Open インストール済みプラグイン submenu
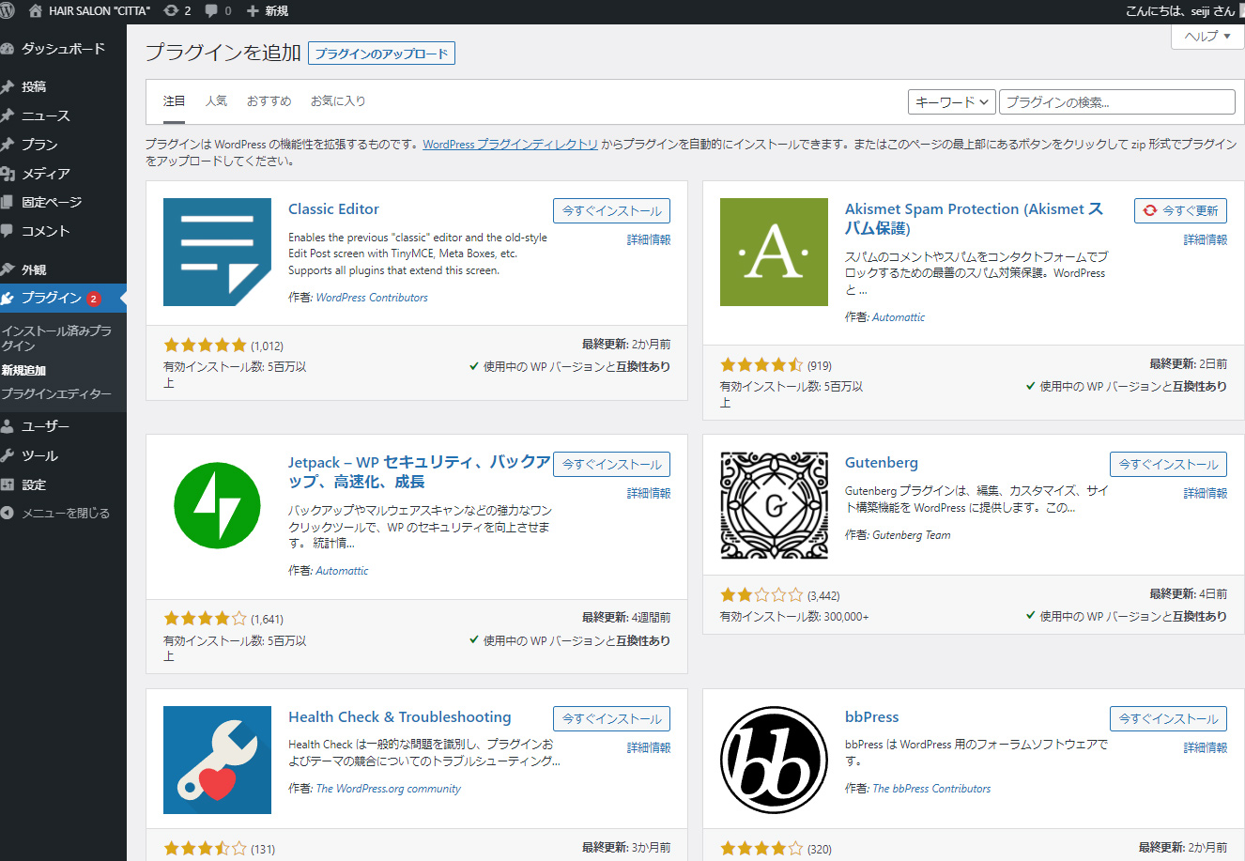This screenshot has width=1245, height=861. click(x=56, y=338)
